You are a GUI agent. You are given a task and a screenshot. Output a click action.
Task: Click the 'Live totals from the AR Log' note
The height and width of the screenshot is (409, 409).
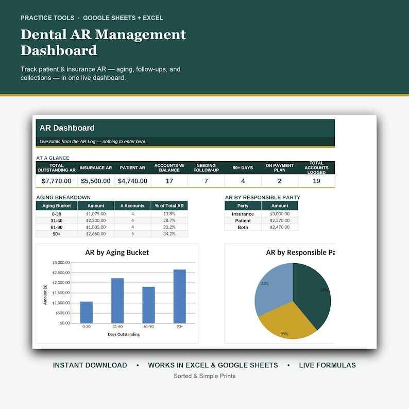tap(93, 142)
